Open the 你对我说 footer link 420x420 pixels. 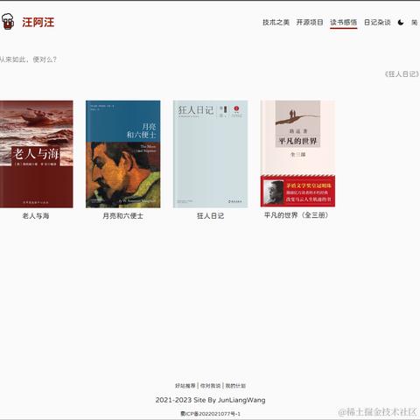coord(210,386)
